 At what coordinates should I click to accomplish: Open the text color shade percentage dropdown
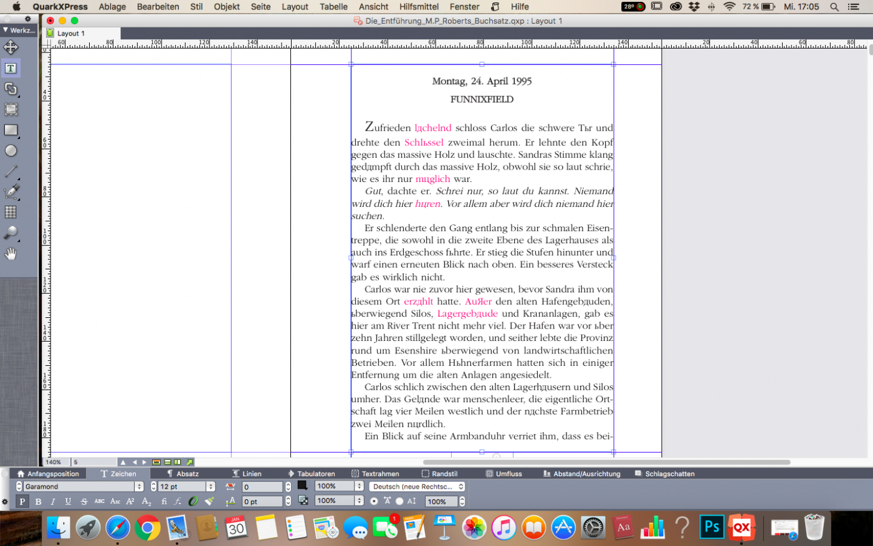pos(359,486)
